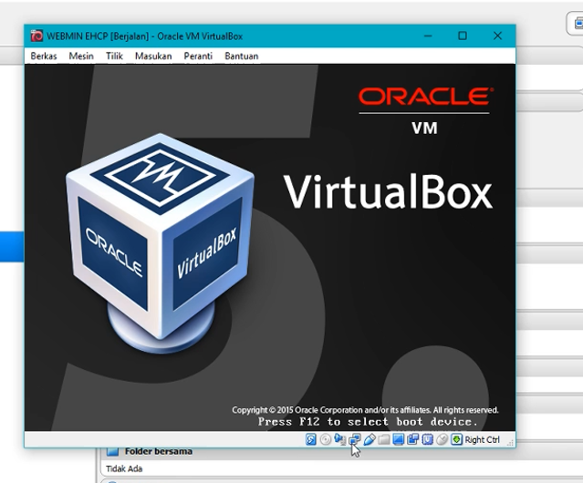
Task: Click the VirtualBox title bar app icon
Action: click(x=36, y=36)
